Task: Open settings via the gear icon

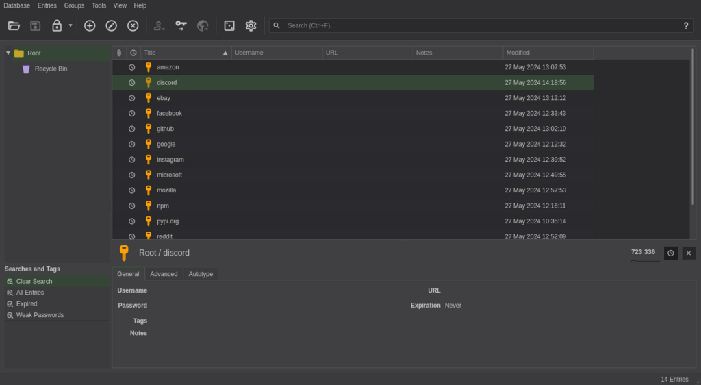Action: click(x=251, y=25)
